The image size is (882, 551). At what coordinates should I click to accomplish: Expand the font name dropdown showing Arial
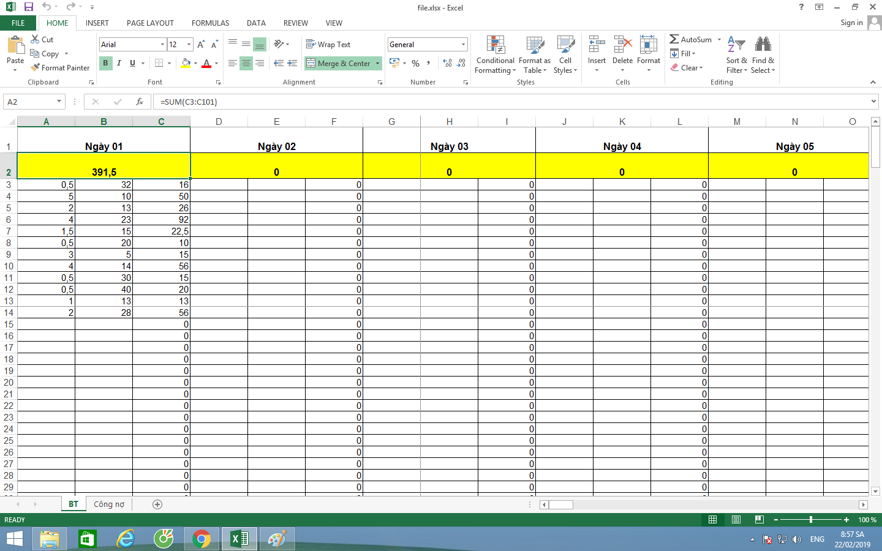[162, 45]
